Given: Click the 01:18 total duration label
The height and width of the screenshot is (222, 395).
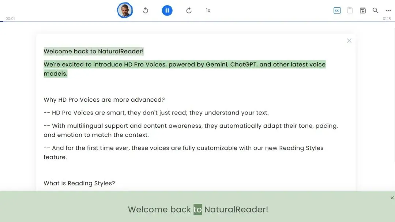Looking at the screenshot, I should [x=387, y=19].
